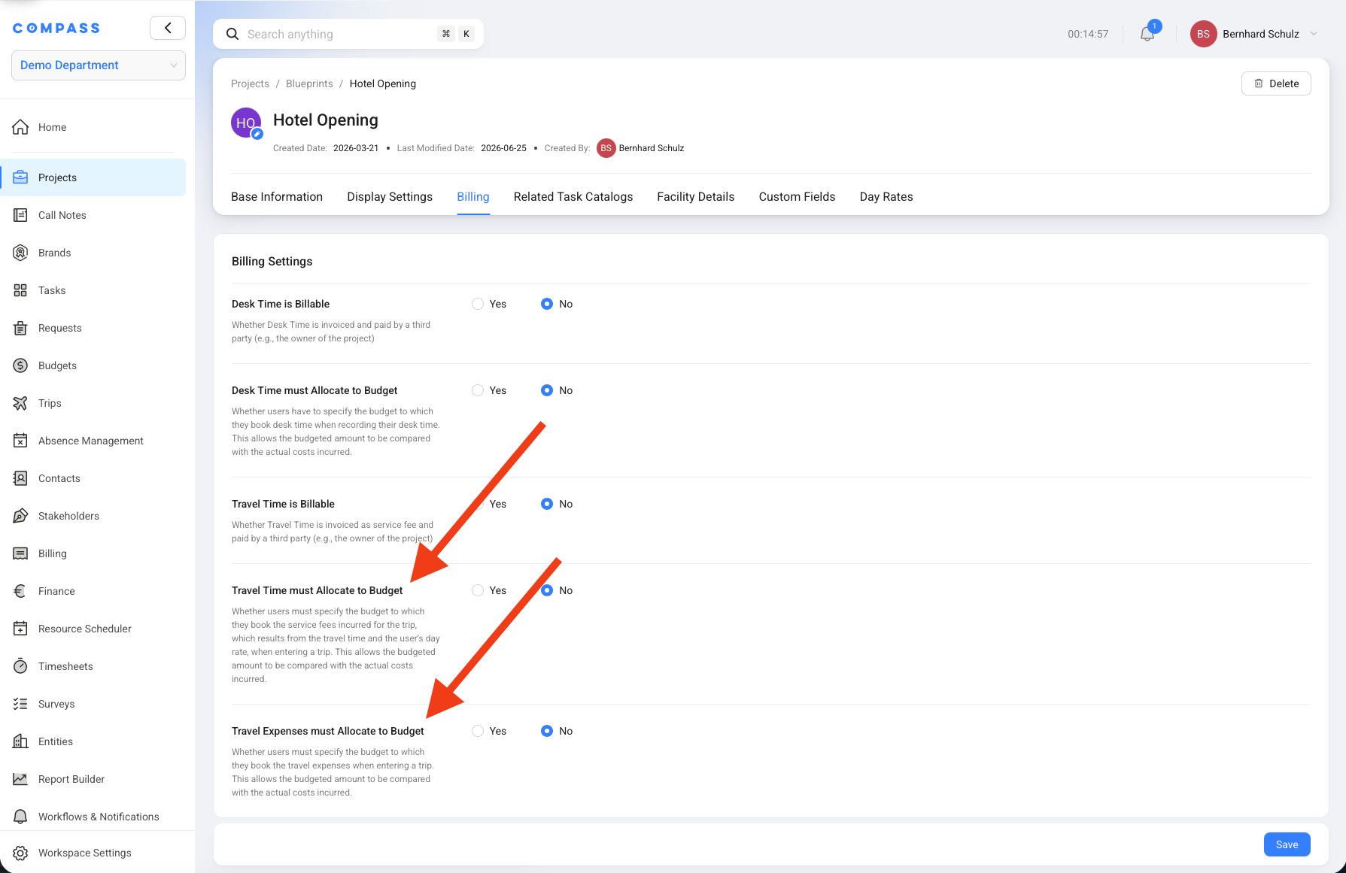Click the COMPASS logo
The image size is (1346, 873).
click(56, 28)
